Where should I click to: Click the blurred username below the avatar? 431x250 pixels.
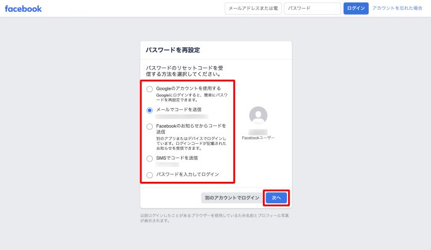pos(259,132)
